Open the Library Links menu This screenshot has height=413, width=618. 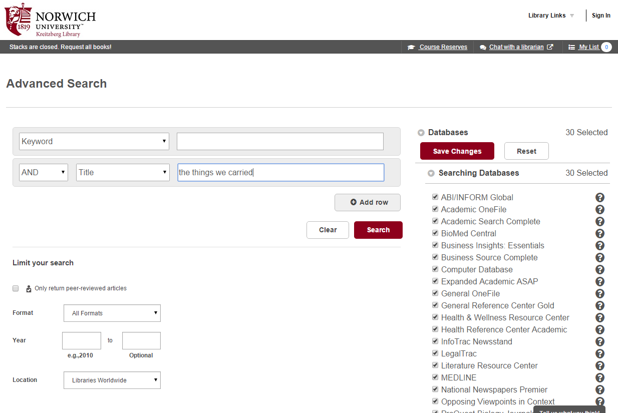(x=547, y=16)
